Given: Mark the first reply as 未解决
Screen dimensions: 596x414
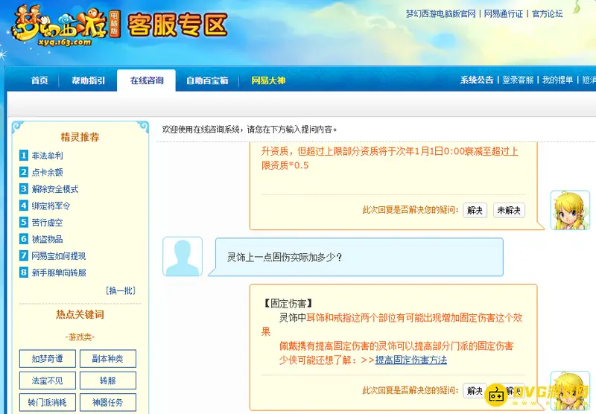Looking at the screenshot, I should point(509,210).
